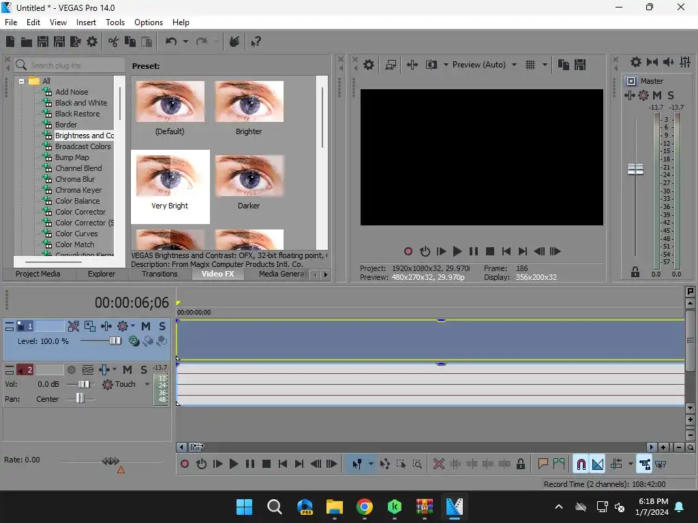Play the preview from the preview transport

pyautogui.click(x=457, y=252)
